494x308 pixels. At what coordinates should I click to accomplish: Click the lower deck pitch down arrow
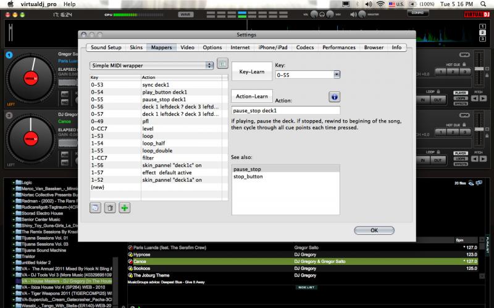tap(475, 159)
